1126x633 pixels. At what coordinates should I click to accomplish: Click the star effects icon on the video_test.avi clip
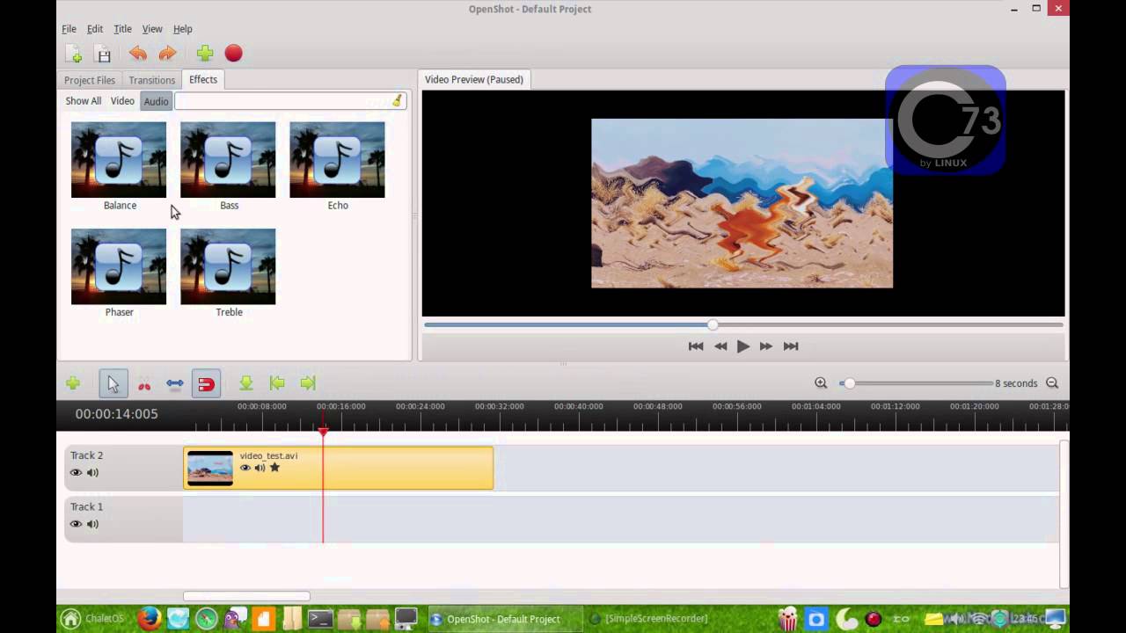274,468
